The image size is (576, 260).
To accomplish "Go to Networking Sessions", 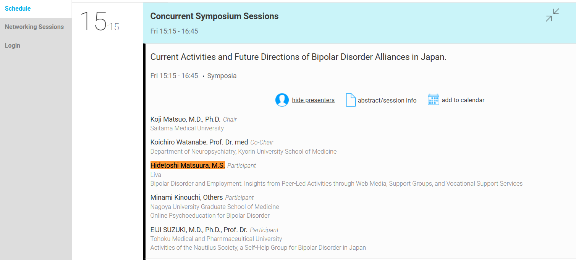I will (36, 27).
